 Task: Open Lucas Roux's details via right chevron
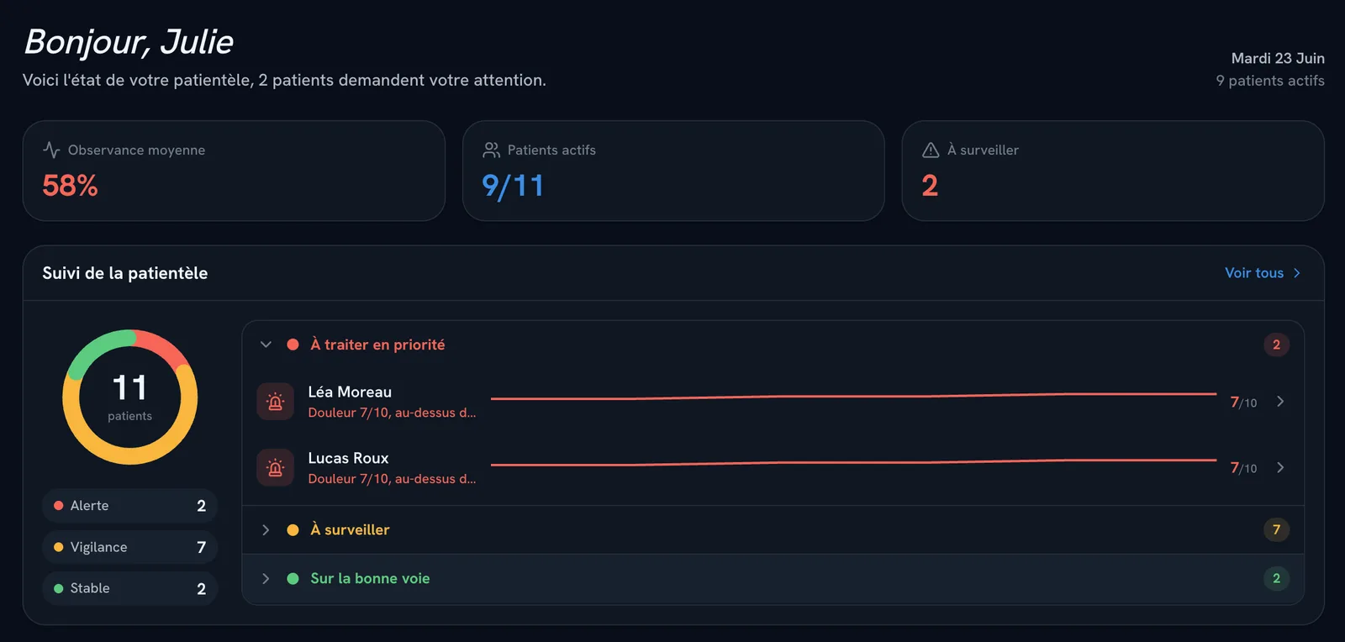tap(1280, 467)
